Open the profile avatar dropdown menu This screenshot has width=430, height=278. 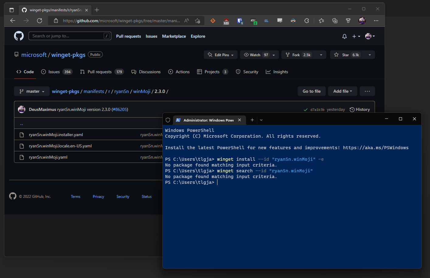(370, 36)
